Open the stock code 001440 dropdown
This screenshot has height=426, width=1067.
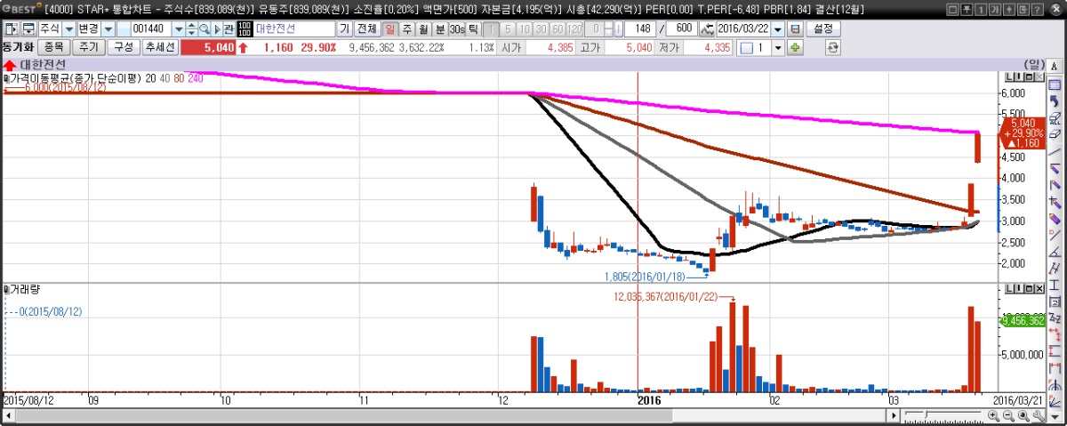pos(179,28)
